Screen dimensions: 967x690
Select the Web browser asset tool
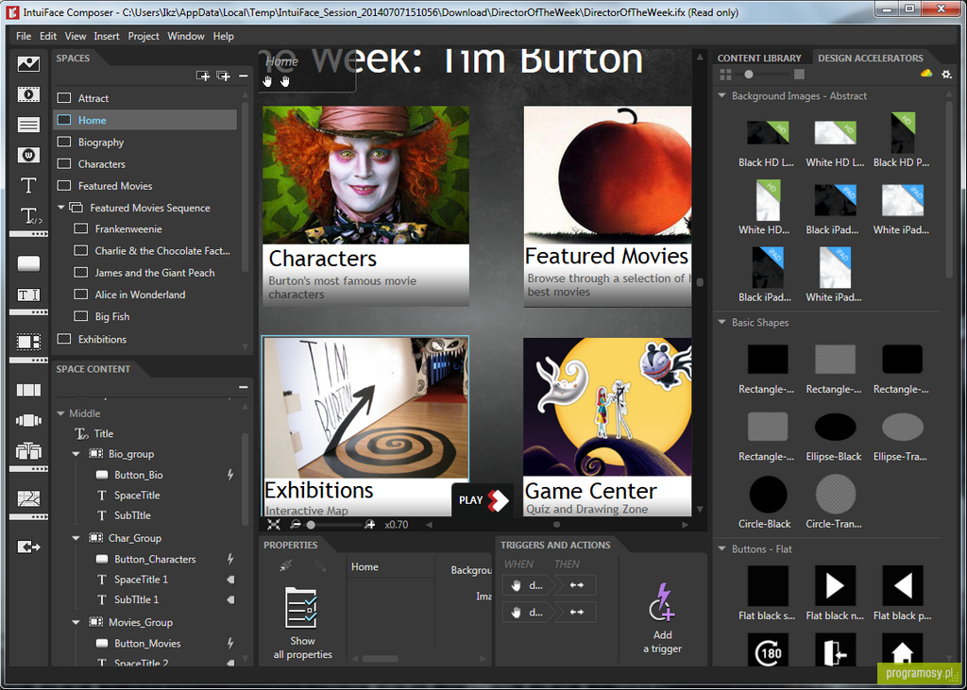click(x=28, y=155)
